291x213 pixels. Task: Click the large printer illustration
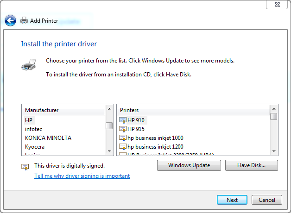28,65
